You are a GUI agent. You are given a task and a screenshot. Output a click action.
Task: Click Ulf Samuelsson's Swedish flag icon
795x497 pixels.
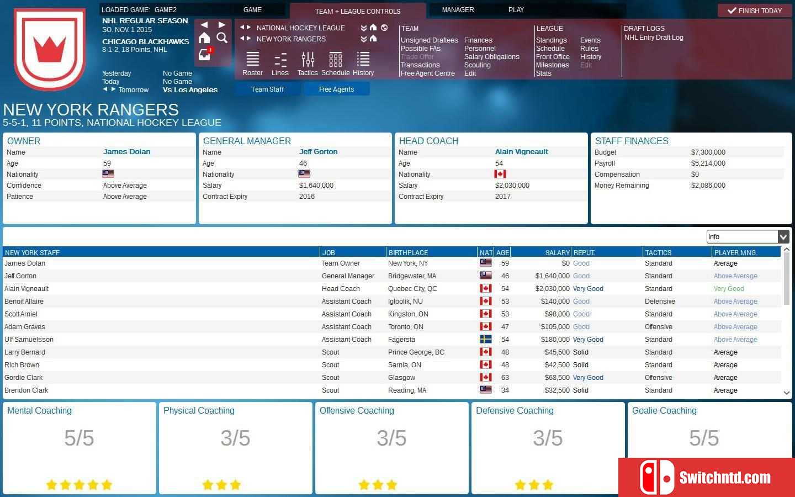(486, 339)
